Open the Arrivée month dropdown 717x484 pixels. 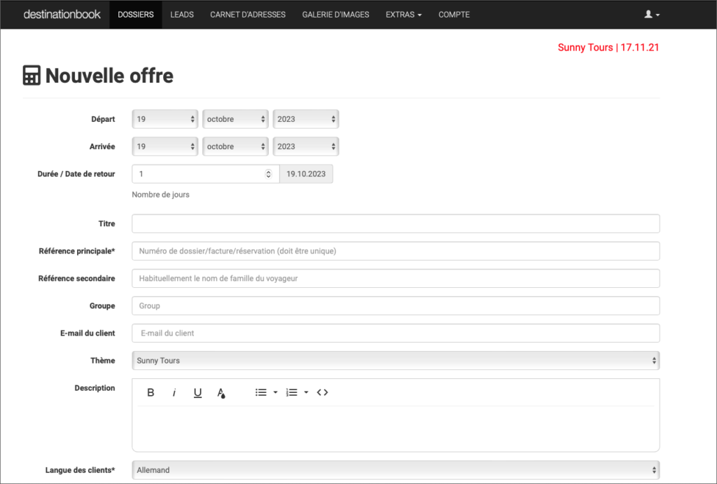coord(235,146)
